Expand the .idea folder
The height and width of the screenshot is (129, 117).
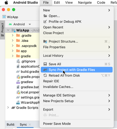[x=13, y=41]
